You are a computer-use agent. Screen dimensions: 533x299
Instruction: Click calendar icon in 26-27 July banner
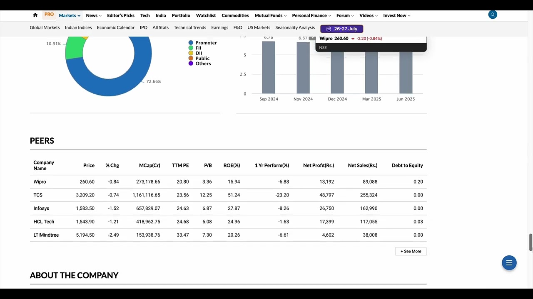329,29
